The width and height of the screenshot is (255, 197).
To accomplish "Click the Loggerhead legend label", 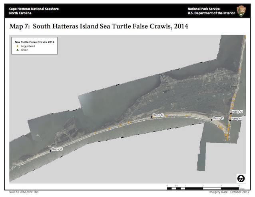I will (x=28, y=46).
